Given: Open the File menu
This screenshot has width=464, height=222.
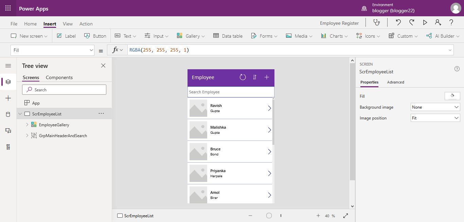Looking at the screenshot, I should tap(14, 24).
